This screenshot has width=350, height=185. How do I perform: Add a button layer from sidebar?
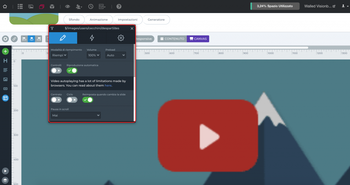(5, 89)
